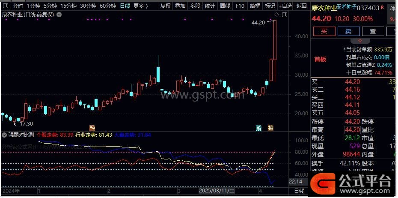Viewport: 398px width, 198px height.
Task: Click the 买一 price 44.20
Action: [x=352, y=82]
